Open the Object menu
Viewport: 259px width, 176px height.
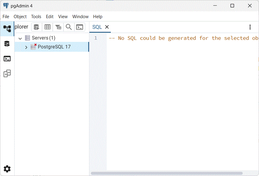click(x=20, y=17)
